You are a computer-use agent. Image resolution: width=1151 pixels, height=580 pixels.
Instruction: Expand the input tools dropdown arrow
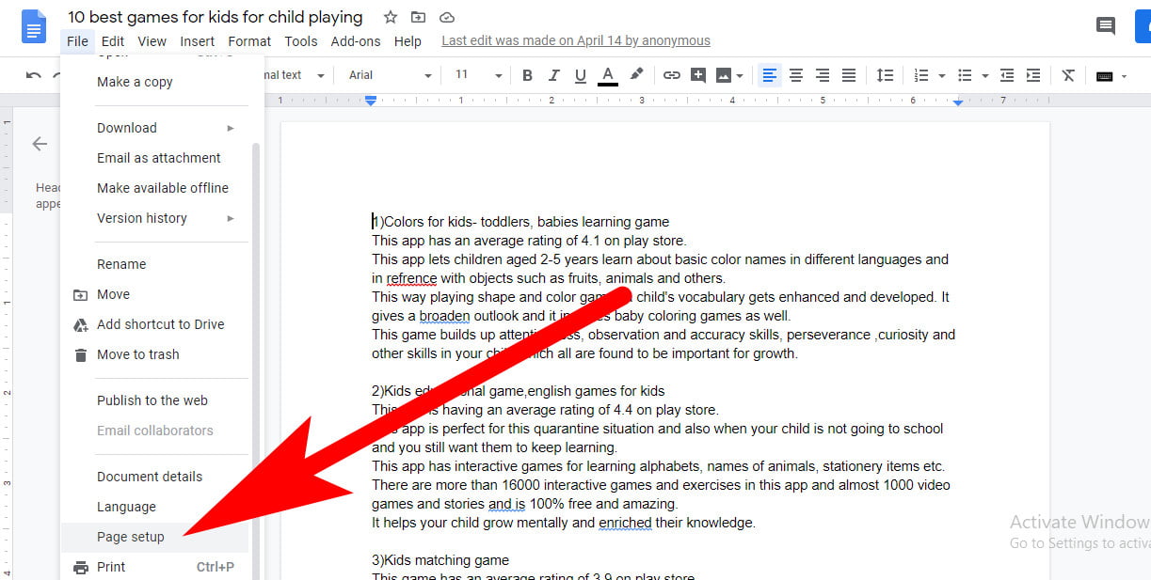tap(1125, 76)
